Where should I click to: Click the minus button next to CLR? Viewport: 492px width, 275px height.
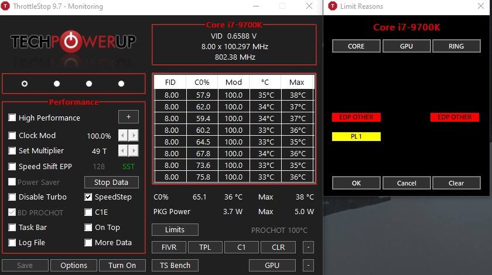[308, 247]
